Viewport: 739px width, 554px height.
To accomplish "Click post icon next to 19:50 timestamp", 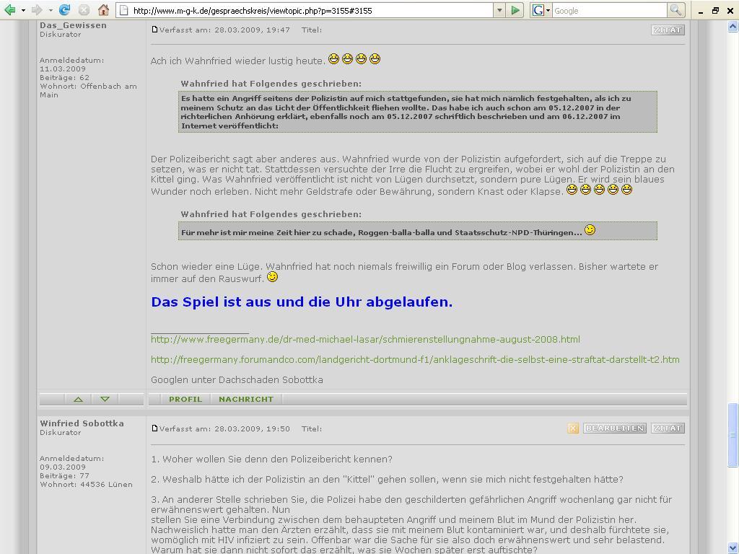I will point(154,428).
